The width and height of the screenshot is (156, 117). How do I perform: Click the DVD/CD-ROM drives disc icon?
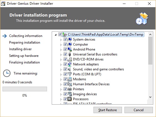[x=70, y=59]
